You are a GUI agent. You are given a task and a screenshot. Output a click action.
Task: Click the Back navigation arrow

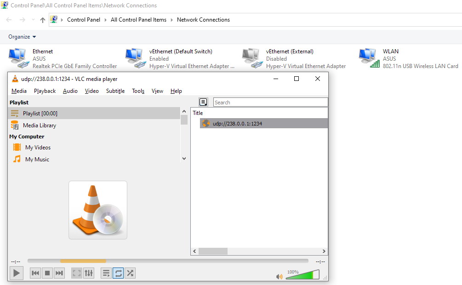[x=9, y=20]
